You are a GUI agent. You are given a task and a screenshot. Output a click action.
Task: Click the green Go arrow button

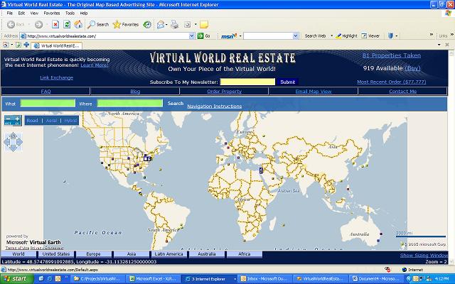(204, 36)
